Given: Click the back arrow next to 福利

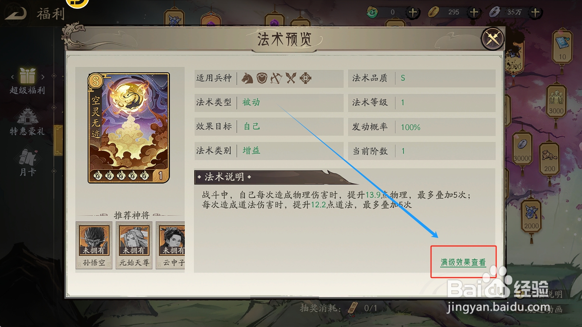Looking at the screenshot, I should coord(16,13).
